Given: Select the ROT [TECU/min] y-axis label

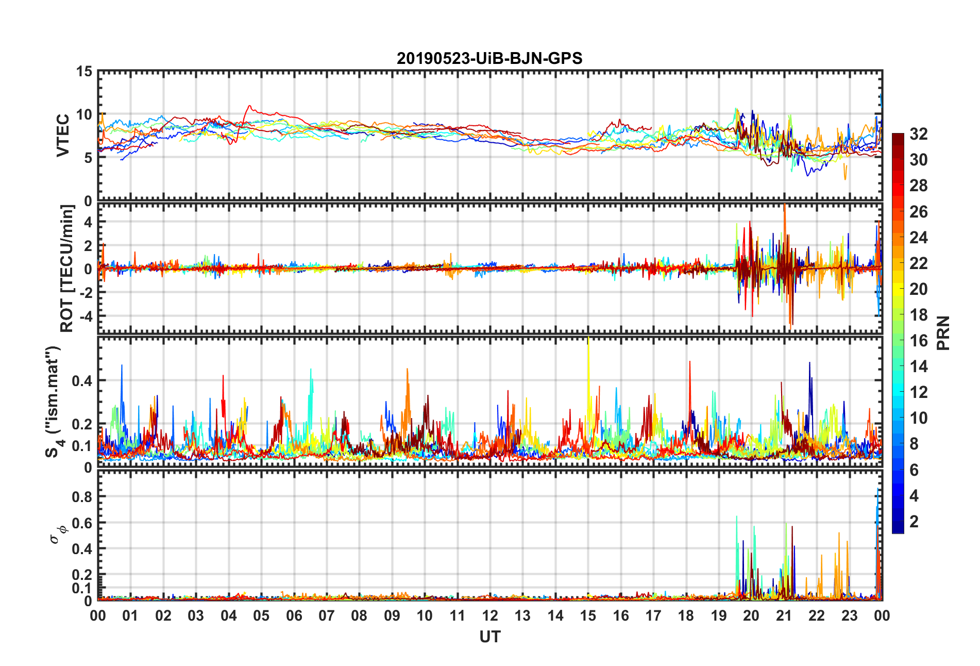Looking at the screenshot, I should 67,269.
